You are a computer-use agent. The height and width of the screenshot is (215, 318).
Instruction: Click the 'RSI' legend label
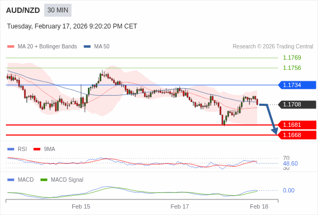[22, 149]
